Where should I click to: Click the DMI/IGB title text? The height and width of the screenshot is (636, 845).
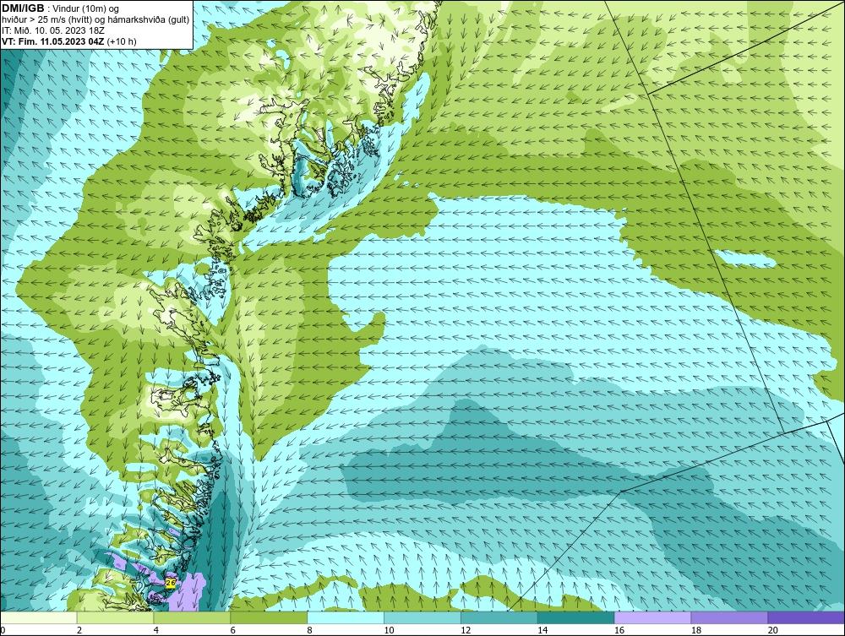tap(23, 8)
